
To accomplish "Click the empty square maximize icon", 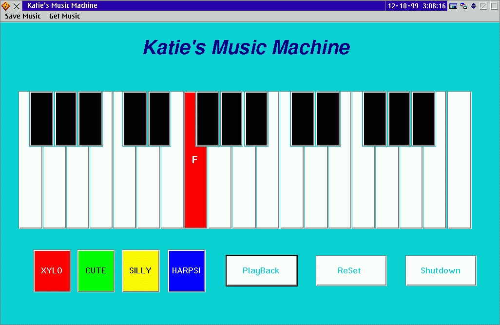I will 494,6.
